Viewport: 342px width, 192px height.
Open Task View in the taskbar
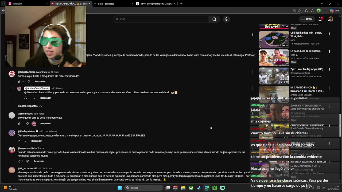(x=168, y=188)
